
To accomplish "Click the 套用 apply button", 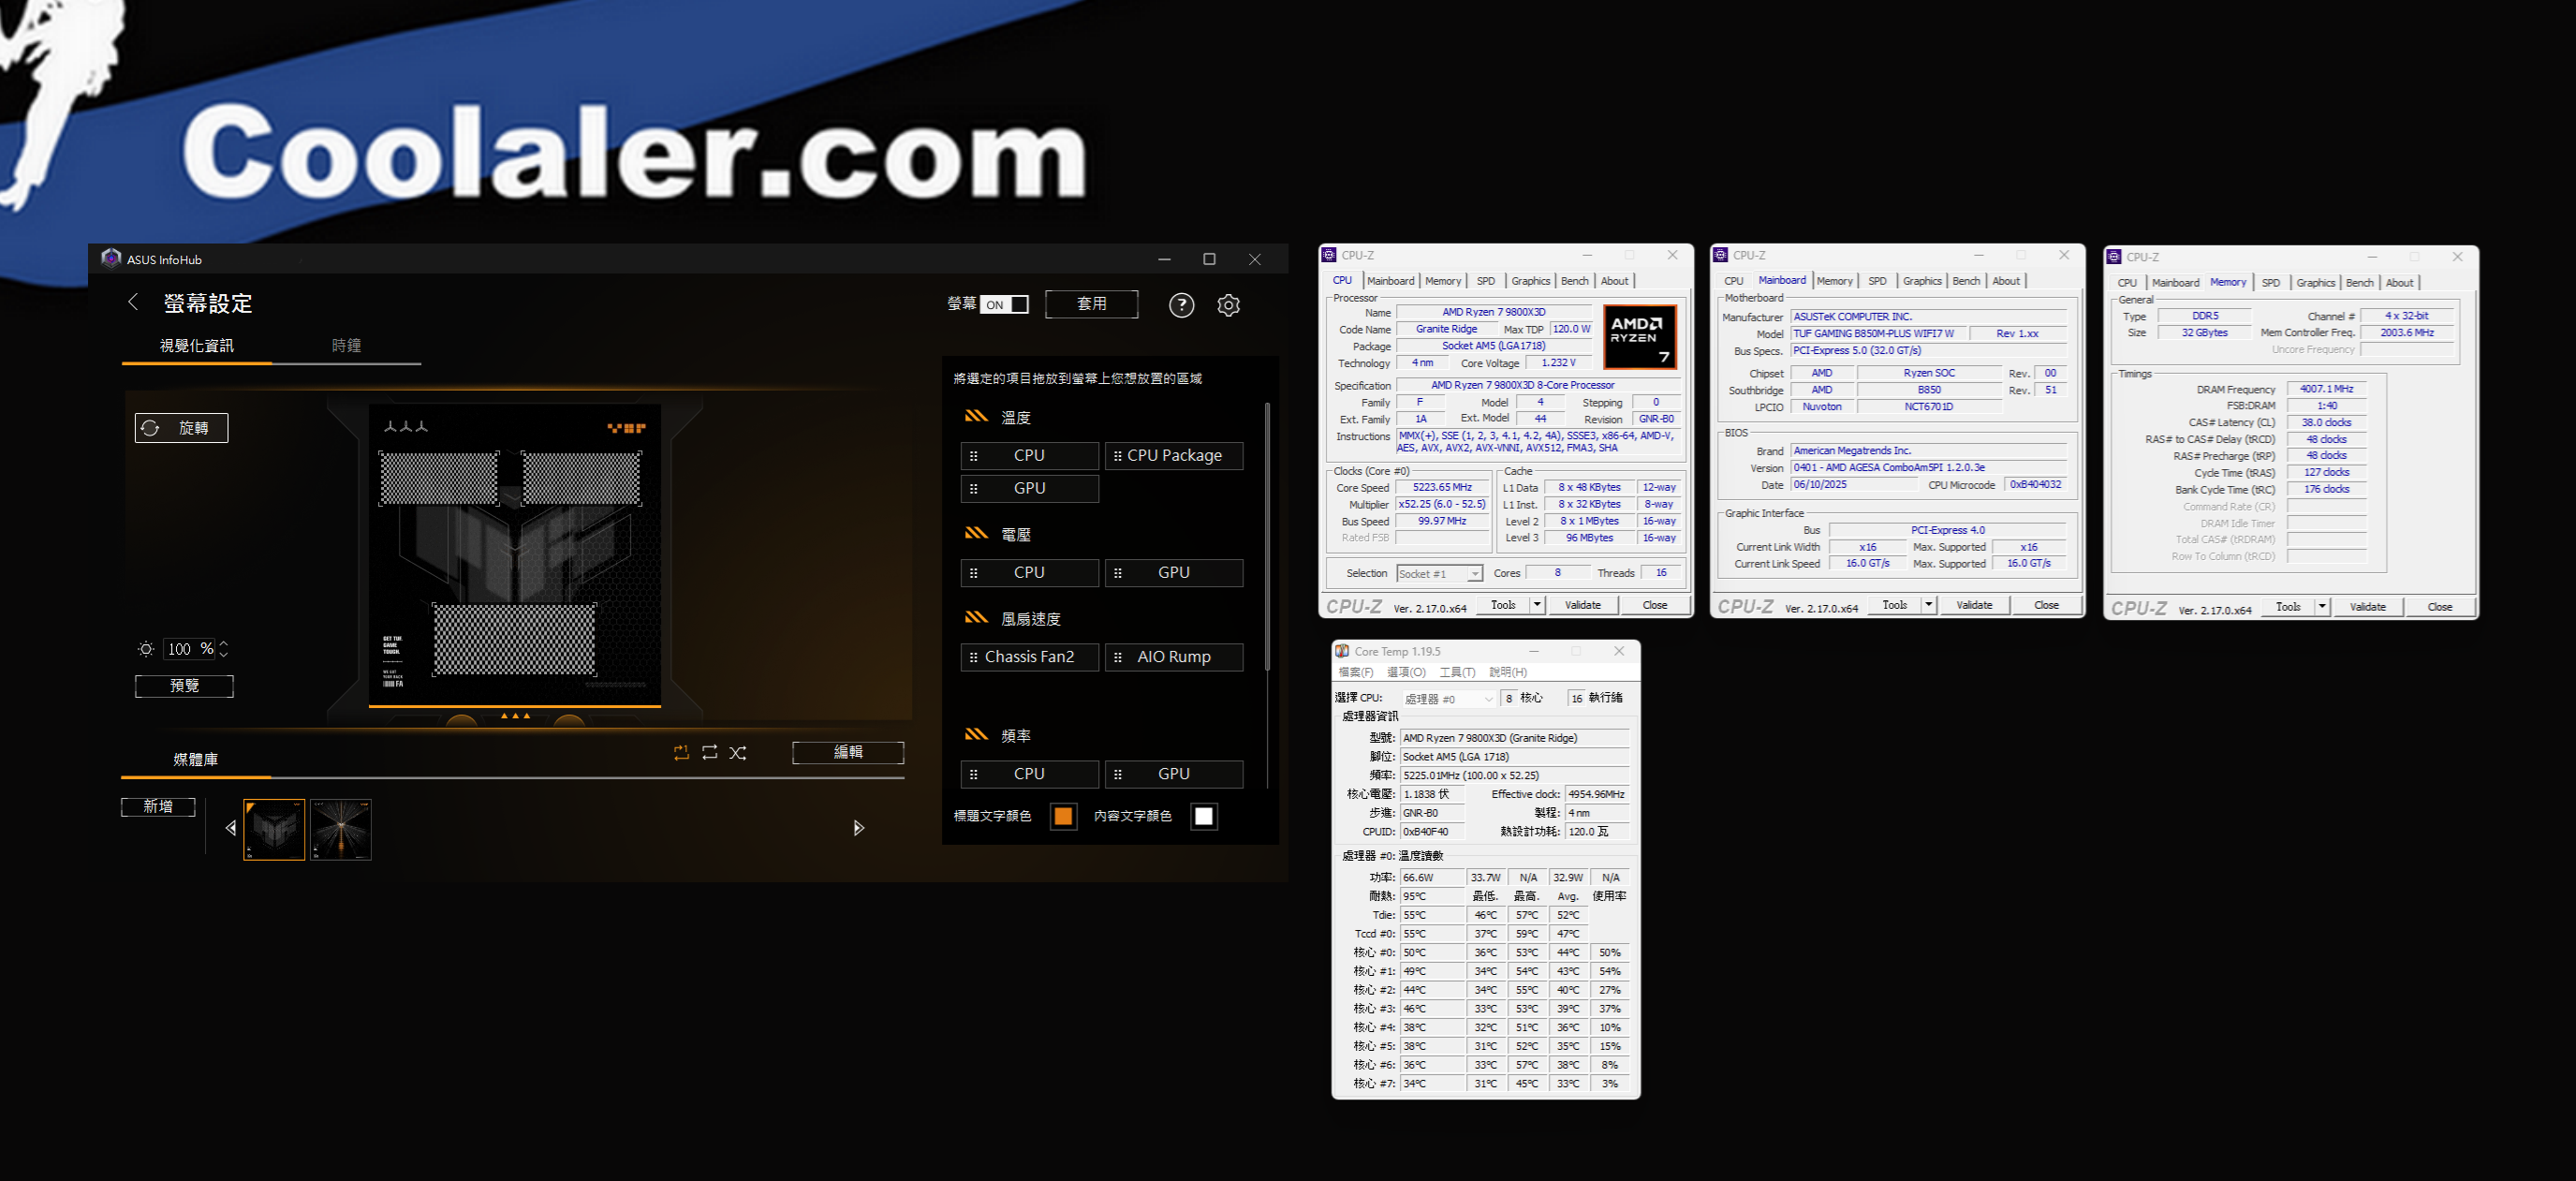I will [x=1091, y=304].
